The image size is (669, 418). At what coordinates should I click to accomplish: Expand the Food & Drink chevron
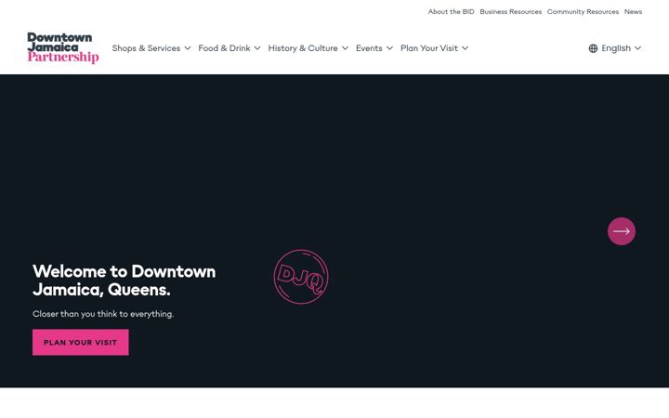coord(257,48)
